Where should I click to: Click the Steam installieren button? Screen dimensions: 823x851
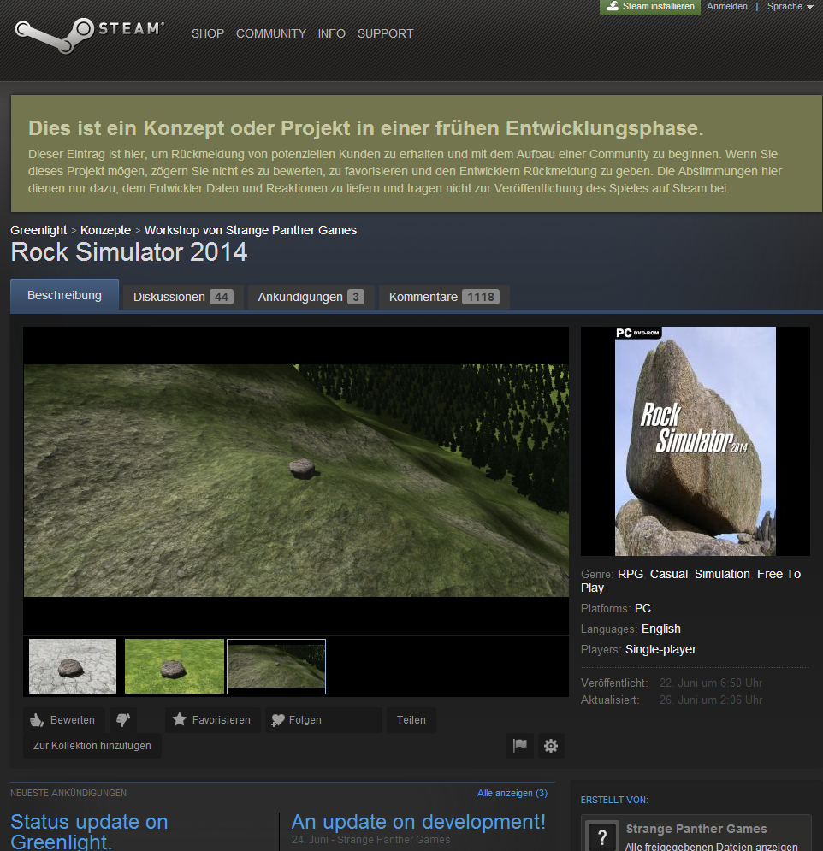pyautogui.click(x=650, y=7)
